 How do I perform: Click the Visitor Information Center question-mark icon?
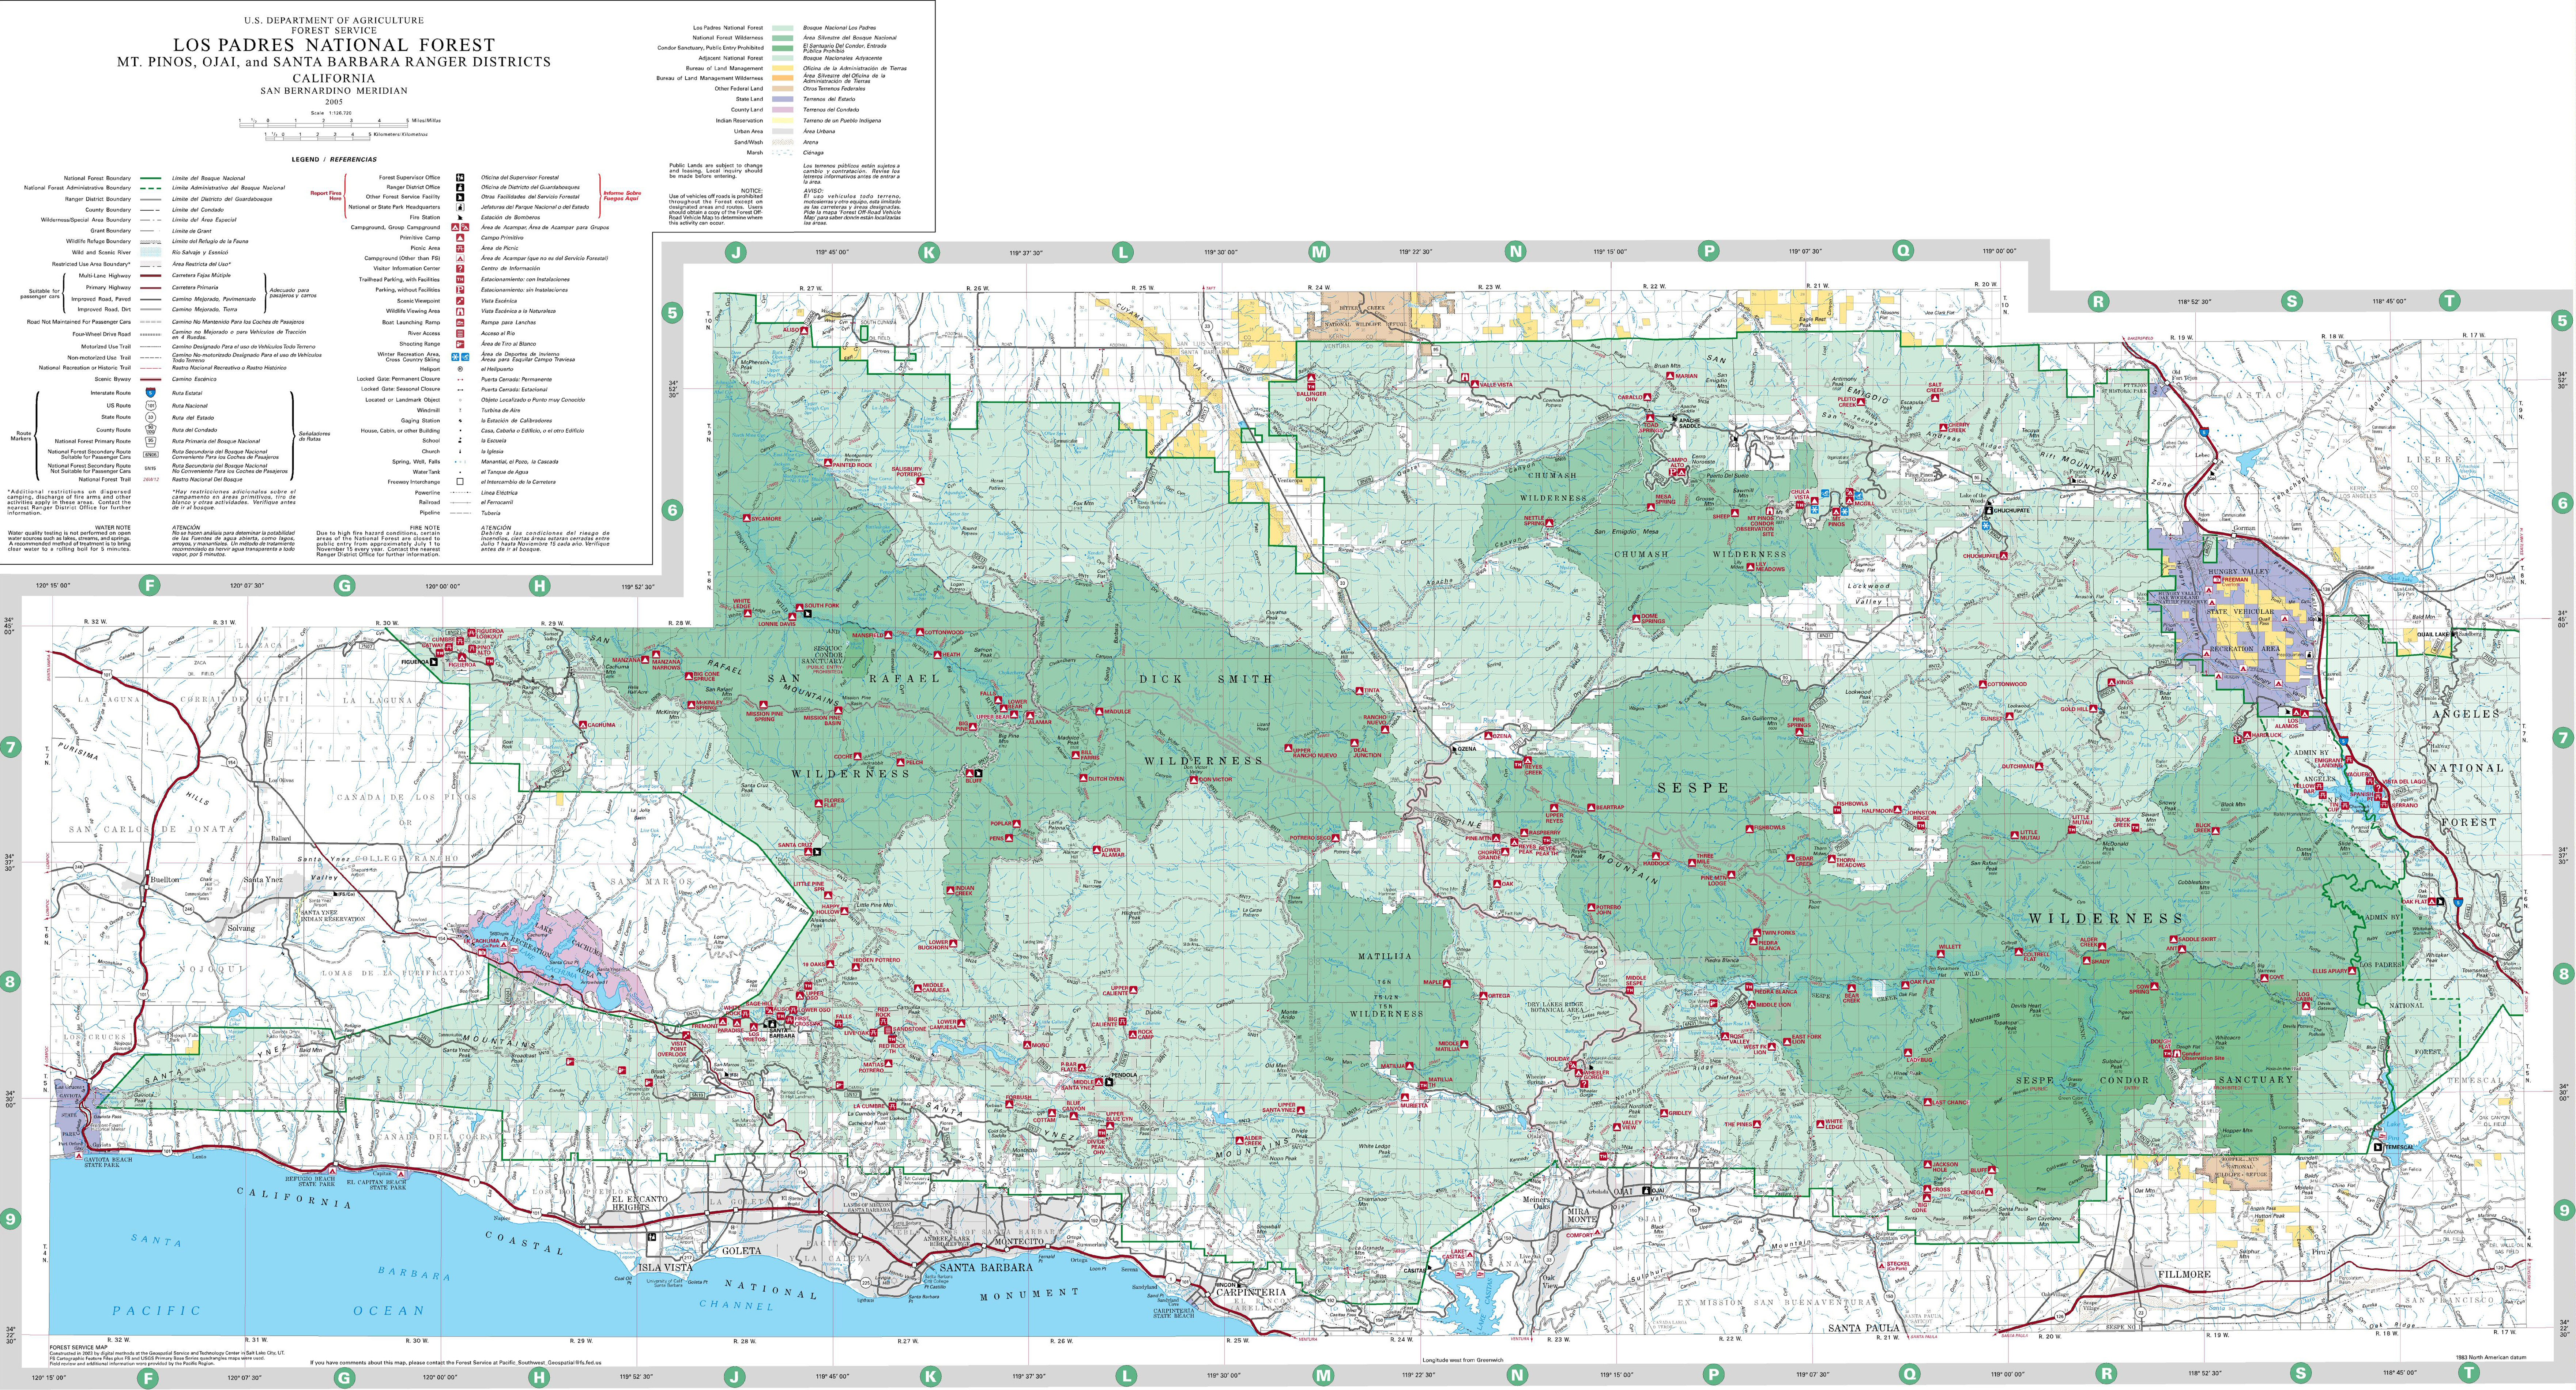460,269
